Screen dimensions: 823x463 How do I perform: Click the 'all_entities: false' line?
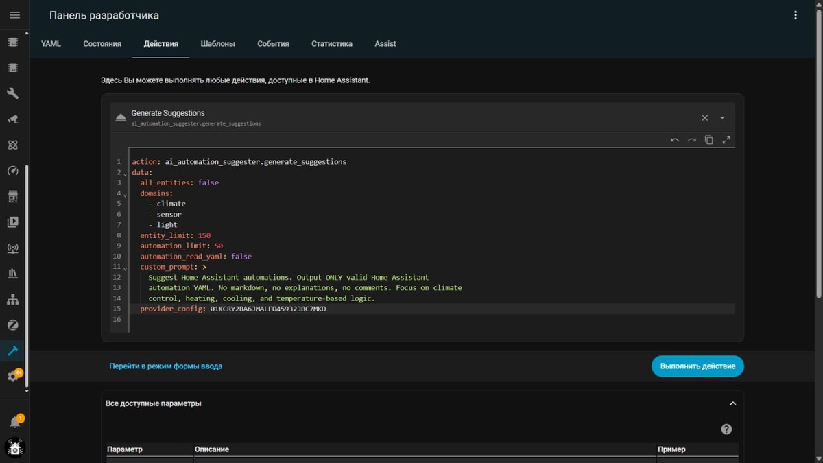tap(180, 183)
